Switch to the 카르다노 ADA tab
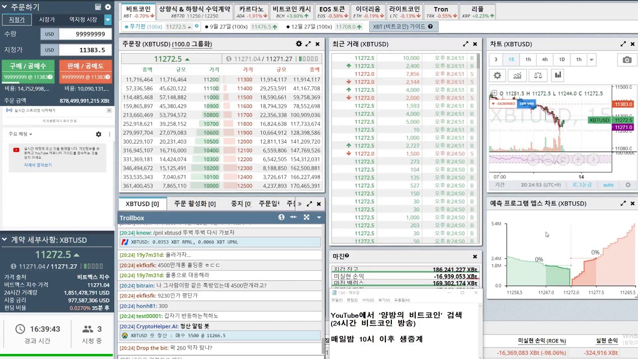The height and width of the screenshot is (359, 638). click(x=251, y=12)
